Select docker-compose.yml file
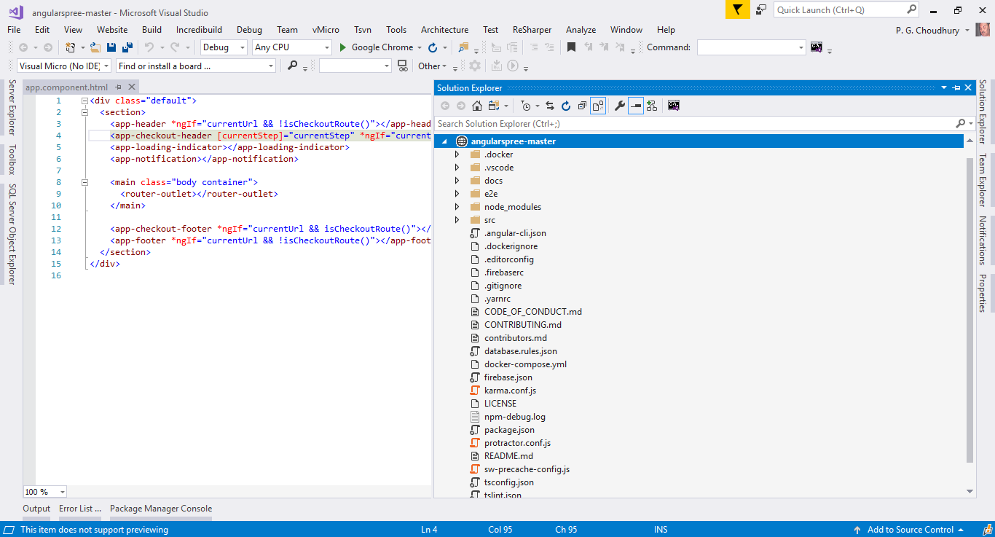Screen dimensions: 995x537 [x=525, y=364]
